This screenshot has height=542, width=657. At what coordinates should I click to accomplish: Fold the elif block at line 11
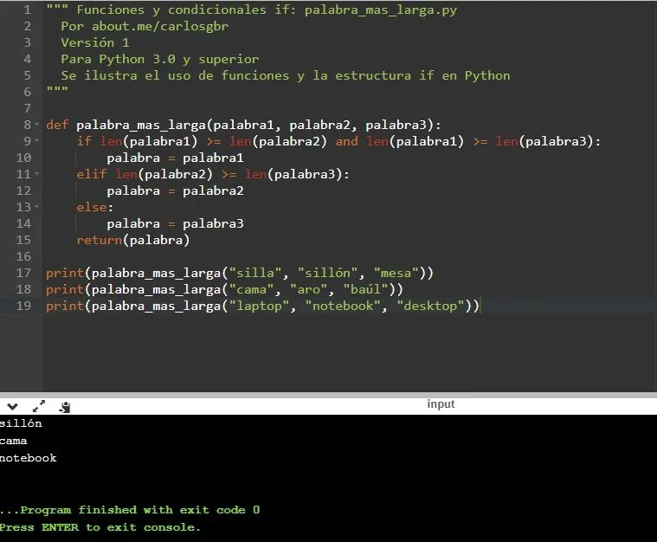pos(37,173)
